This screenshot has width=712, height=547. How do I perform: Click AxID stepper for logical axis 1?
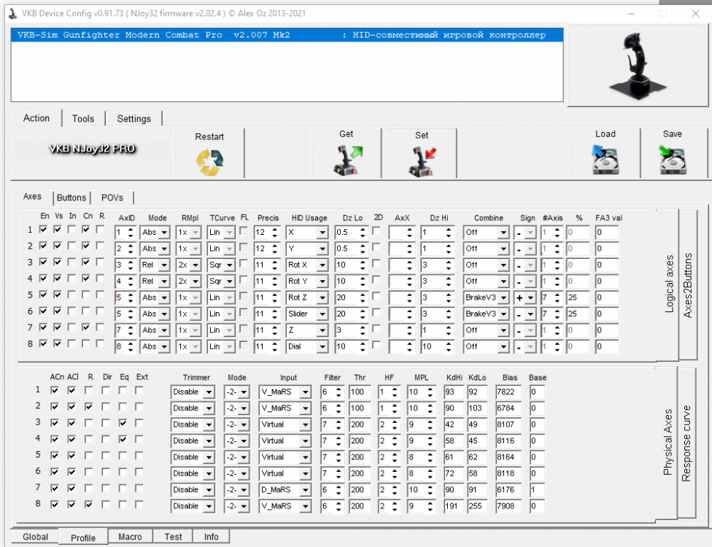(131, 233)
